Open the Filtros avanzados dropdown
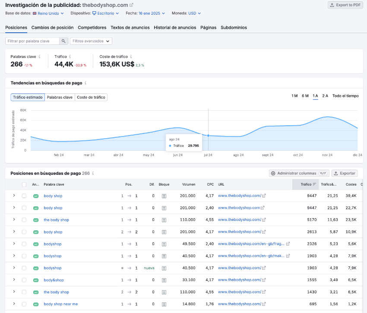 click(x=91, y=41)
